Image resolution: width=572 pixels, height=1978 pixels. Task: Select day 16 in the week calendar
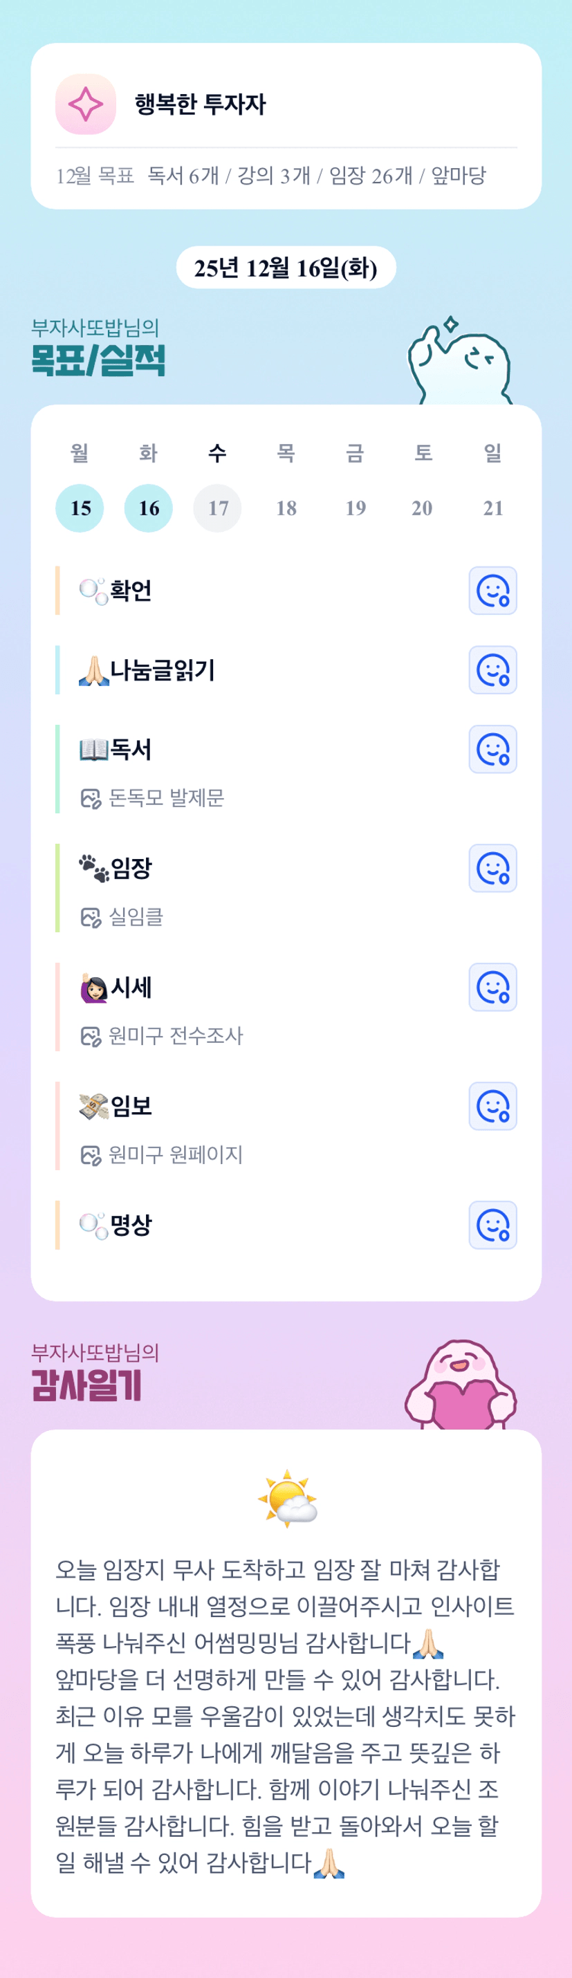tap(148, 508)
